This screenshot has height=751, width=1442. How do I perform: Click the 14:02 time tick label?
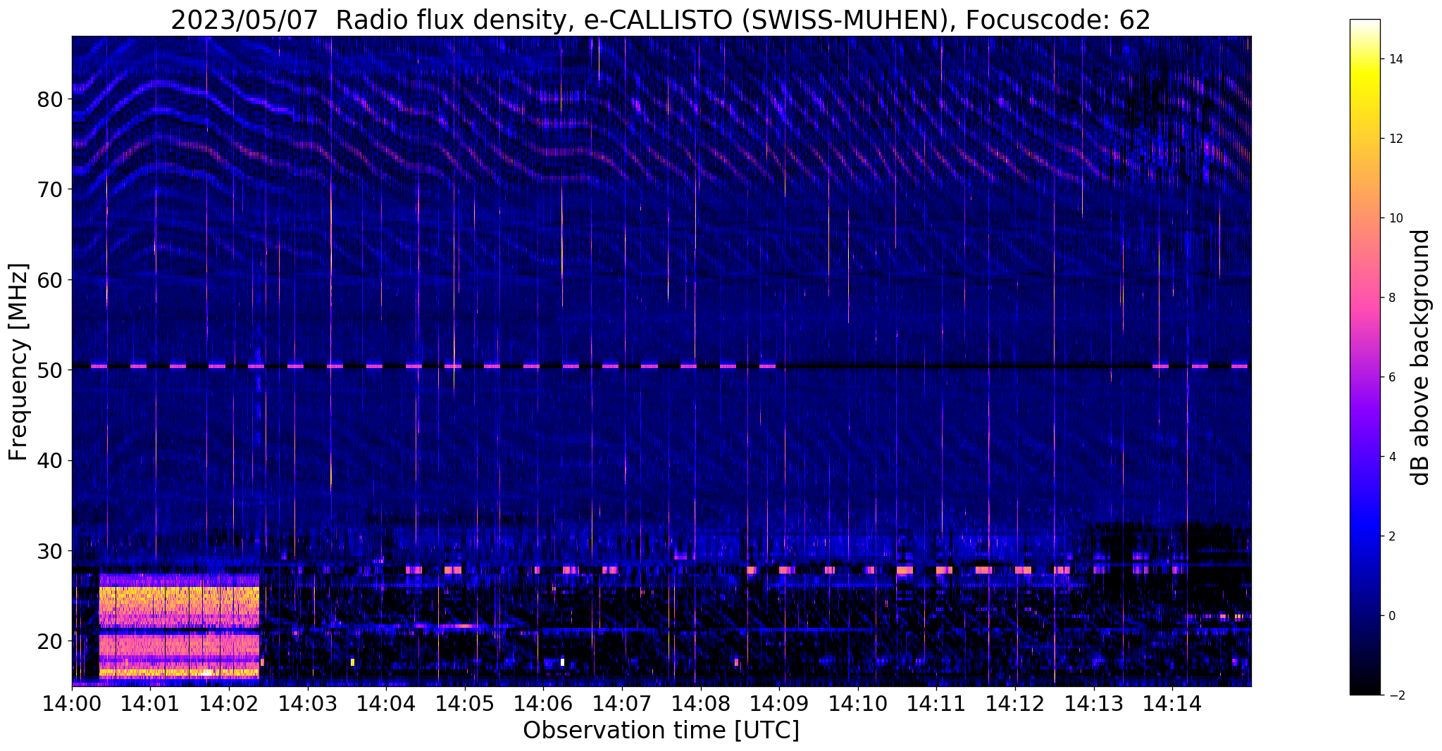[229, 703]
